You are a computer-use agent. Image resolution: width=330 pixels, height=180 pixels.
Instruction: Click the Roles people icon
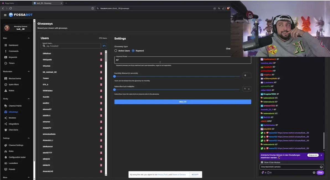click(x=6, y=151)
